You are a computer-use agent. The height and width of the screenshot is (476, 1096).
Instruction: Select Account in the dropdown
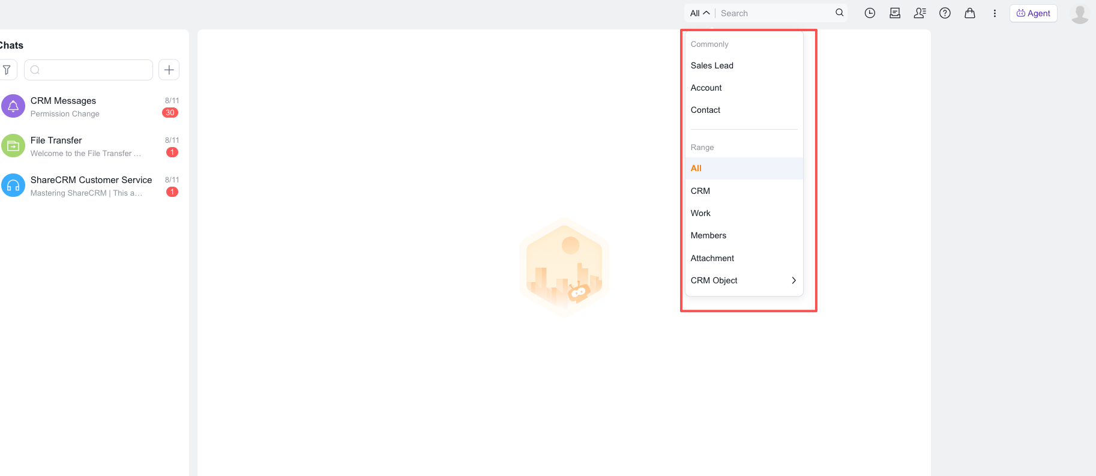tap(744, 88)
